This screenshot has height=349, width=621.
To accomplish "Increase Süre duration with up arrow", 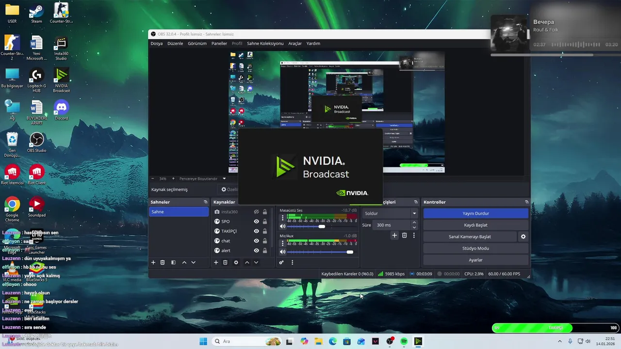I will coord(414,222).
